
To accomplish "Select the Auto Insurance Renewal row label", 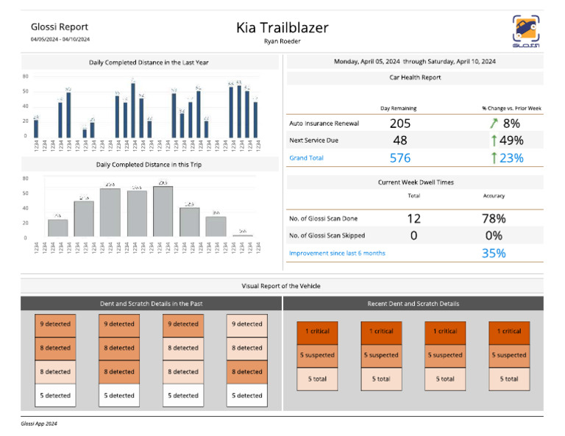I will click(x=324, y=124).
